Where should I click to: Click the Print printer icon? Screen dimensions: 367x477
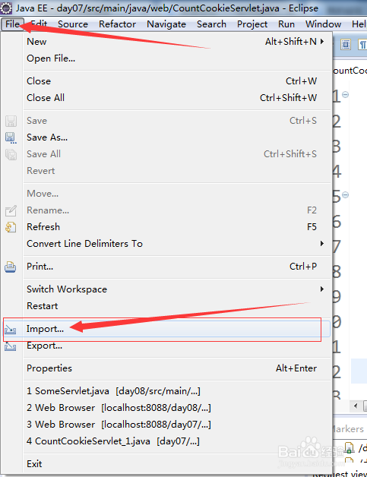[x=11, y=267]
